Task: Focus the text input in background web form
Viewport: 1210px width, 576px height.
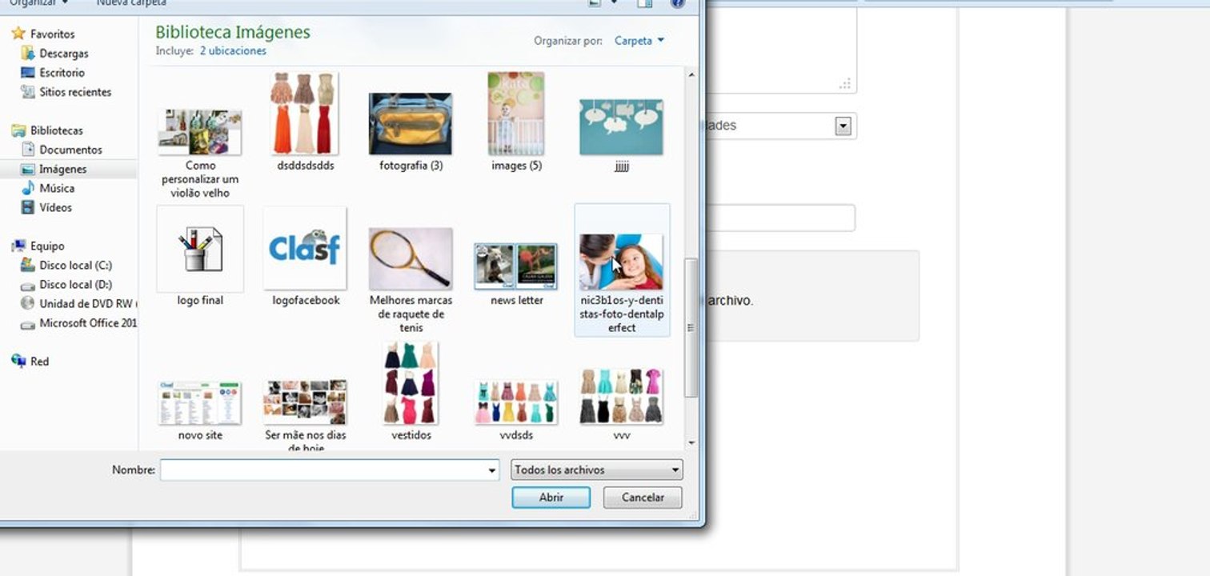Action: coord(780,218)
